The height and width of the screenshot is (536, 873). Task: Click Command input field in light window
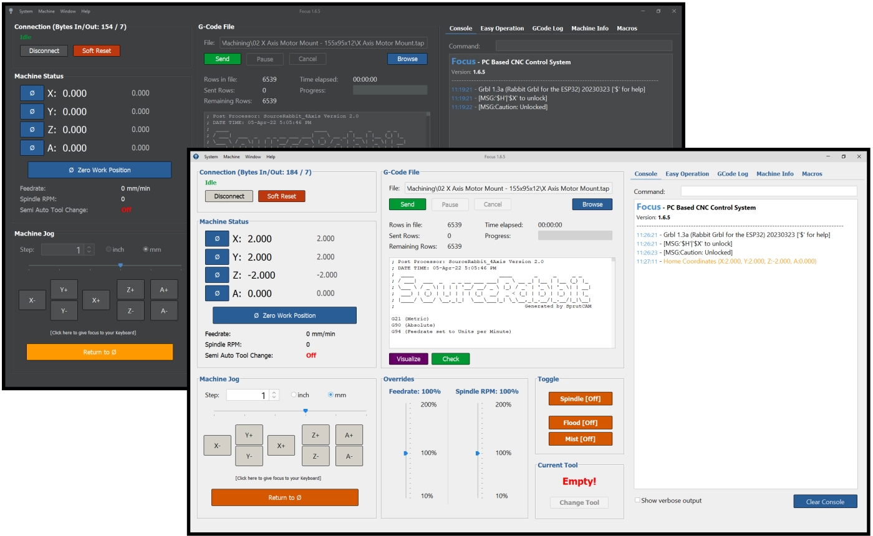point(769,191)
